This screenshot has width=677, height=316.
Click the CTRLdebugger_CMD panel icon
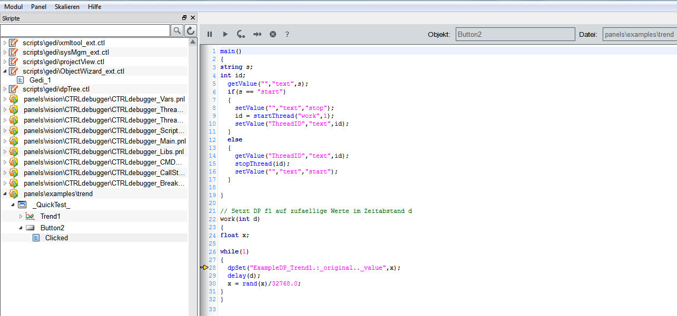[14, 162]
